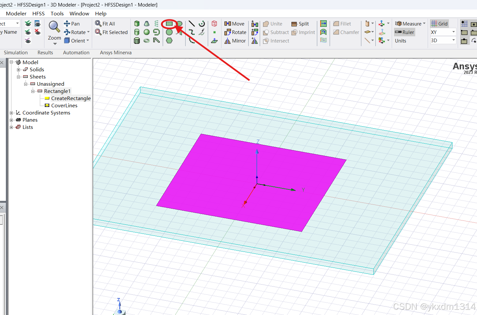This screenshot has width=477, height=315.
Task: Toggle the snap-to-edge-center mode icon
Action: tap(464, 41)
